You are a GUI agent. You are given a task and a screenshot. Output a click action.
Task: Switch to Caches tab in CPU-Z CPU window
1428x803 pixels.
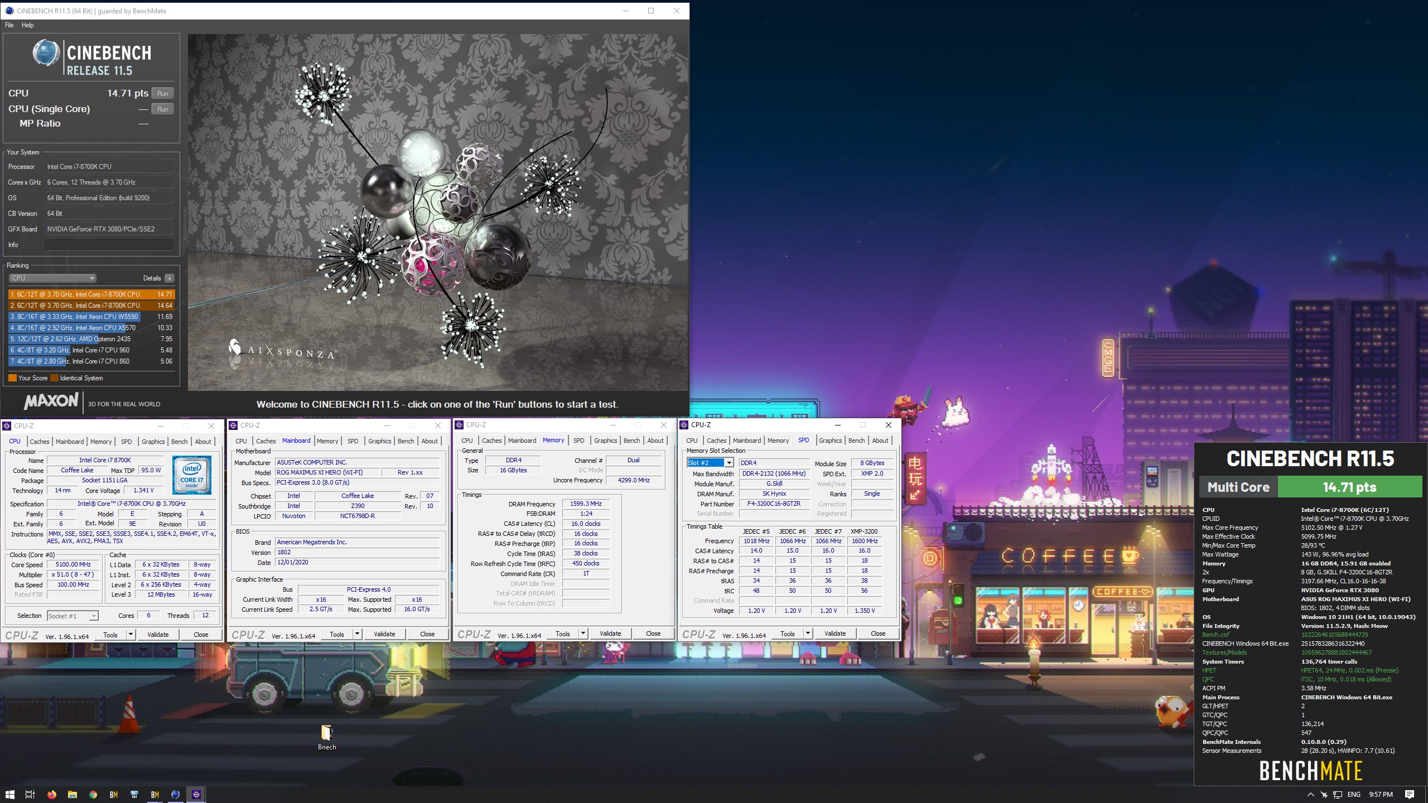39,442
